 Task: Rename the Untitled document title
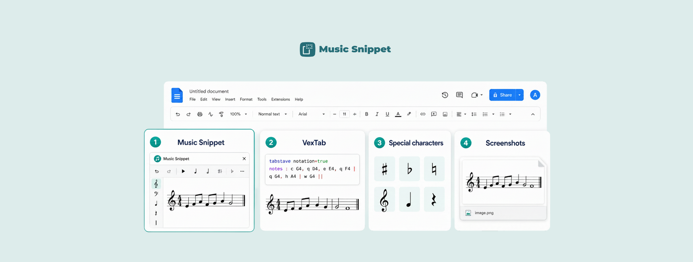click(209, 91)
